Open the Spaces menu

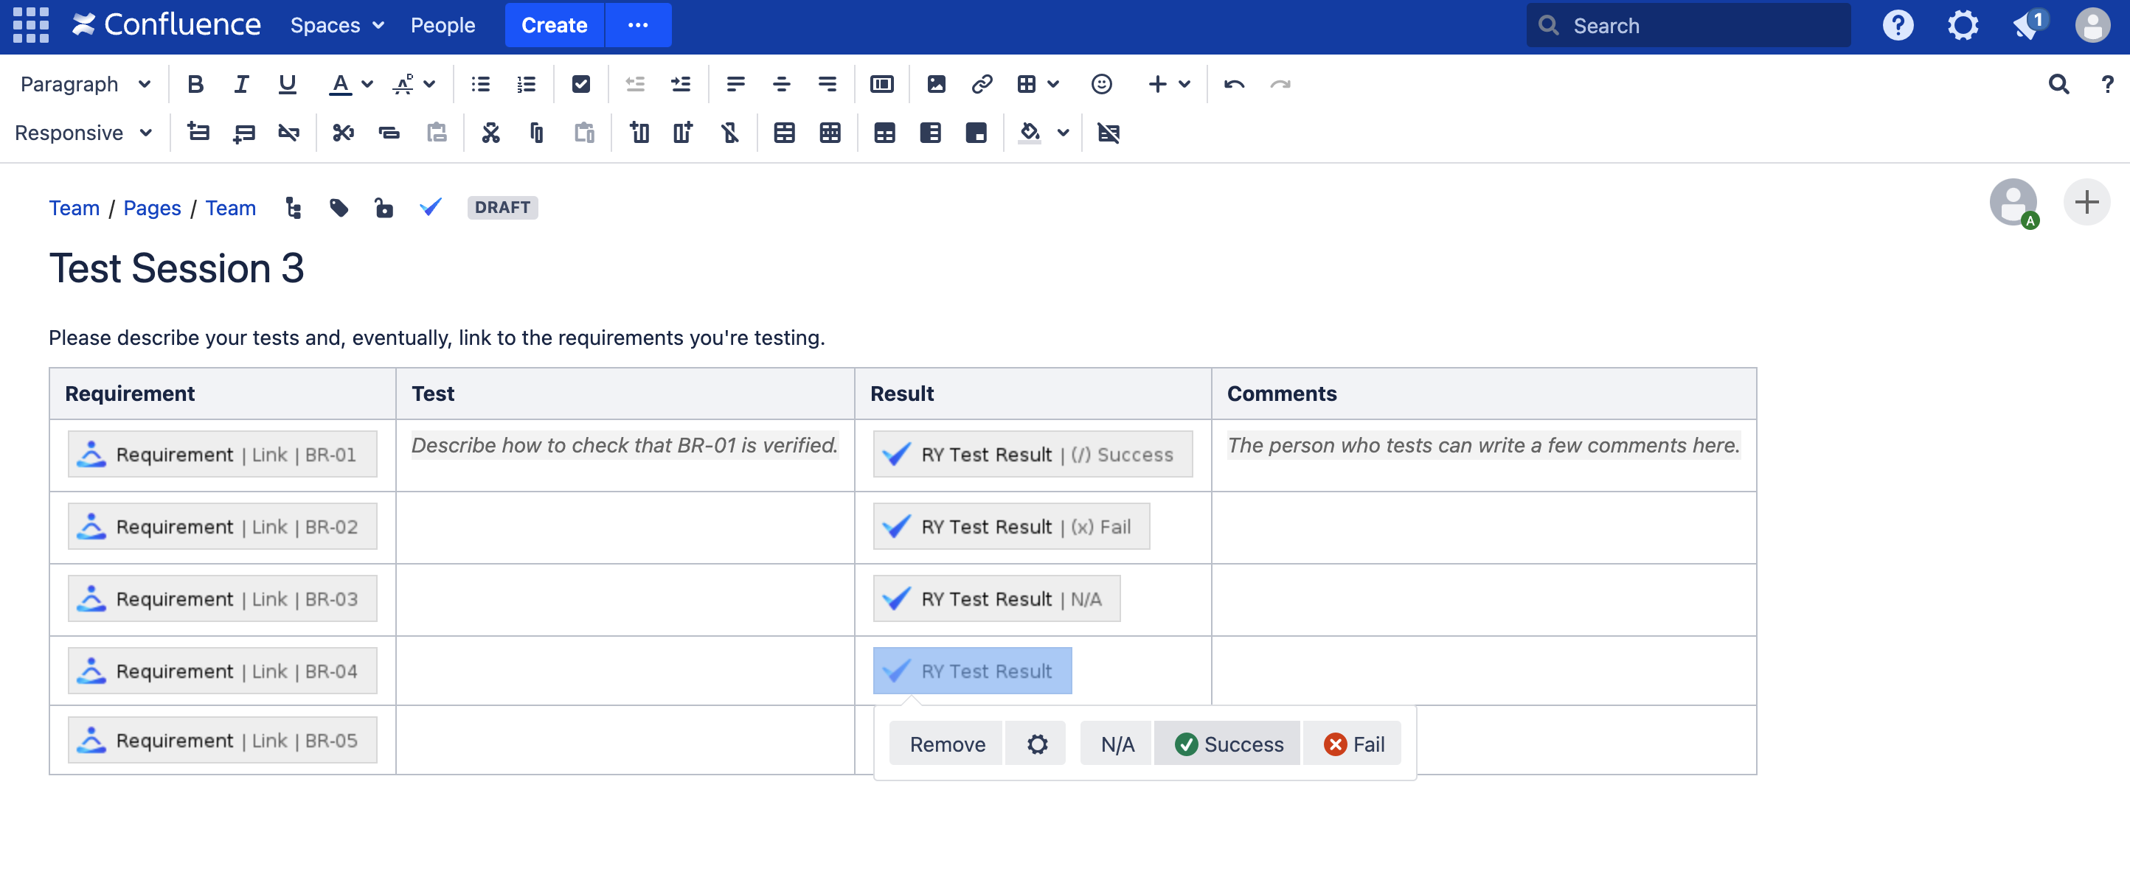(336, 26)
